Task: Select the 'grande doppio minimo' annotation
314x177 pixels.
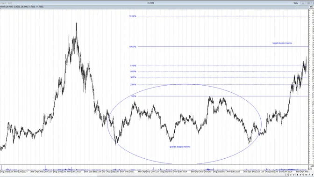Action: pyautogui.click(x=180, y=147)
